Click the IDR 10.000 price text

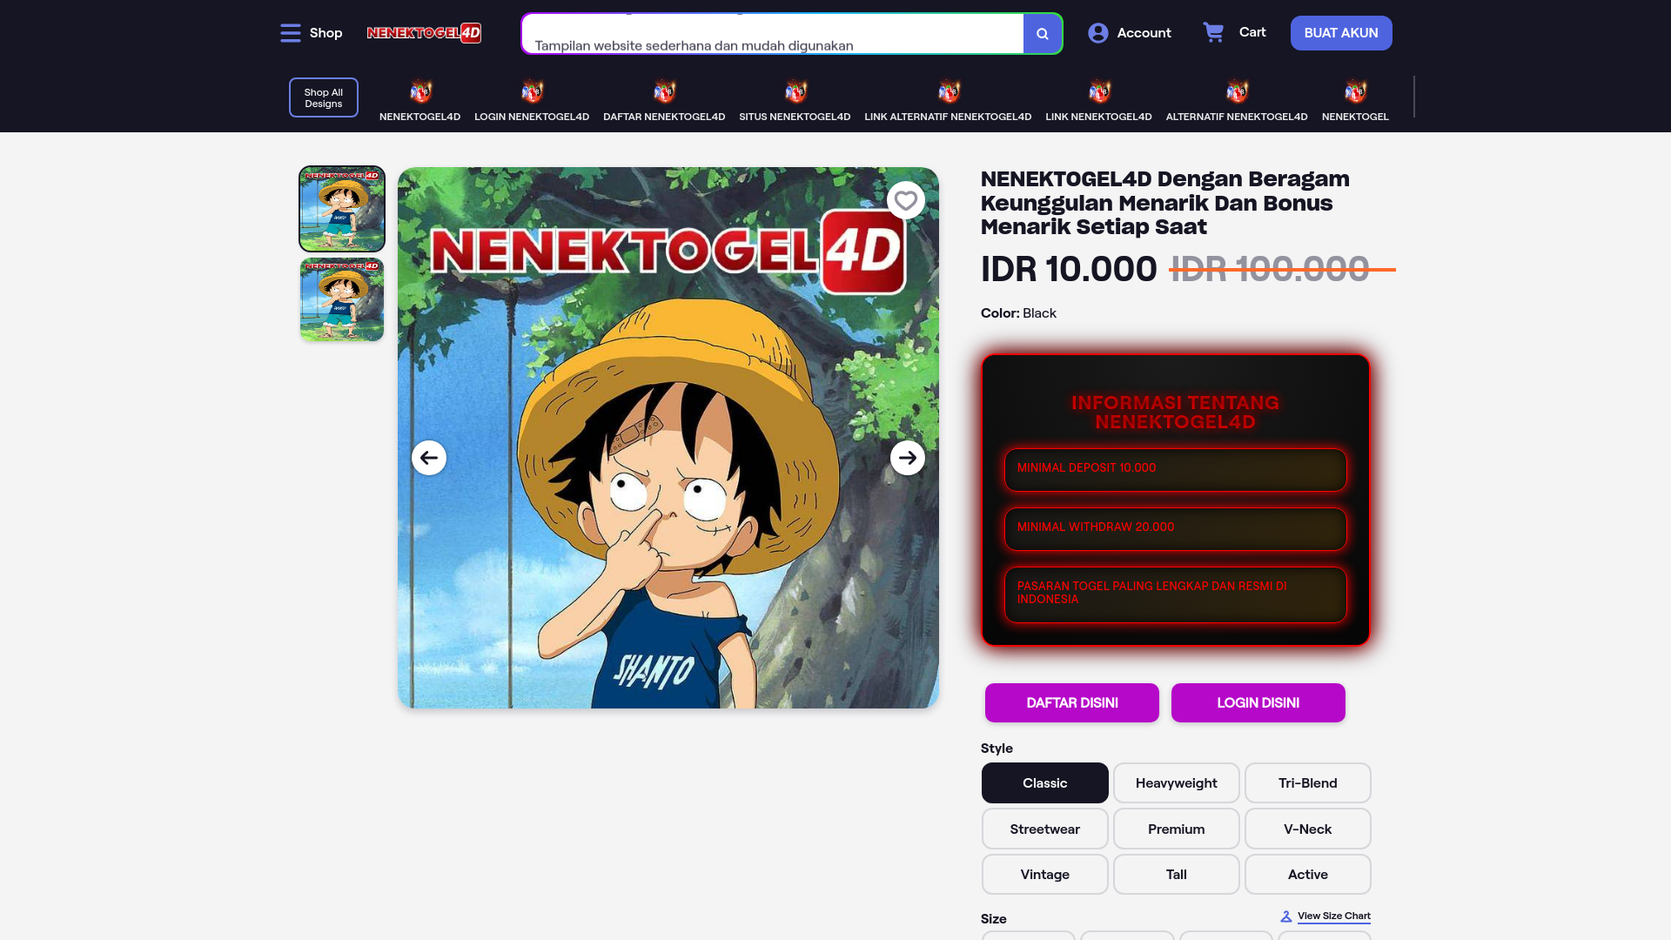(1069, 269)
